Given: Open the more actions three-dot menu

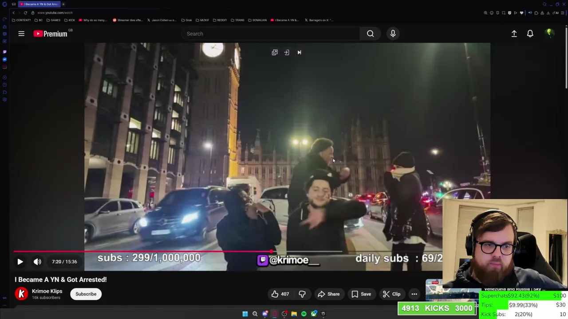Looking at the screenshot, I should [414, 294].
